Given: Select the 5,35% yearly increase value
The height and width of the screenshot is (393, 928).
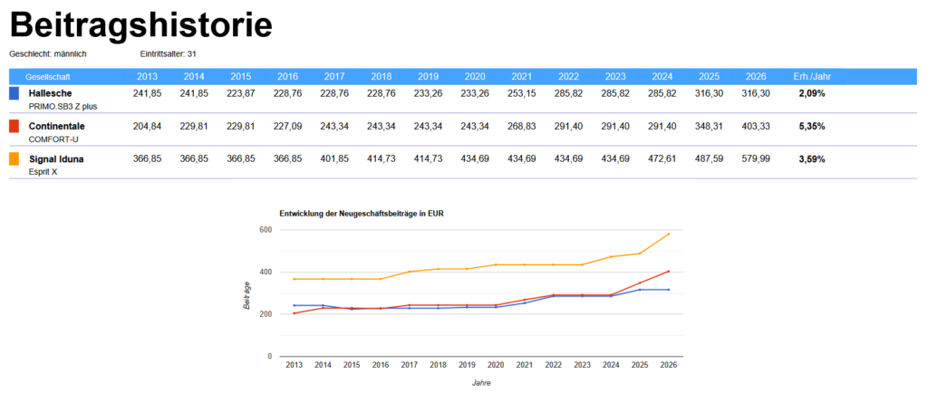Looking at the screenshot, I should pos(811,126).
